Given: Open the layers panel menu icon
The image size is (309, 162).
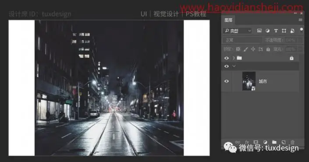Looking at the screenshot, I should coord(300,20).
